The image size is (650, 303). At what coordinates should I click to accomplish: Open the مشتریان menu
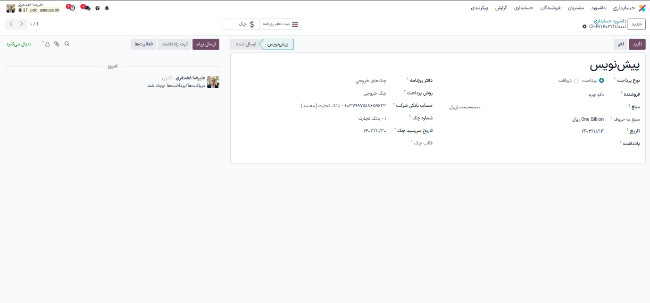pyautogui.click(x=575, y=8)
